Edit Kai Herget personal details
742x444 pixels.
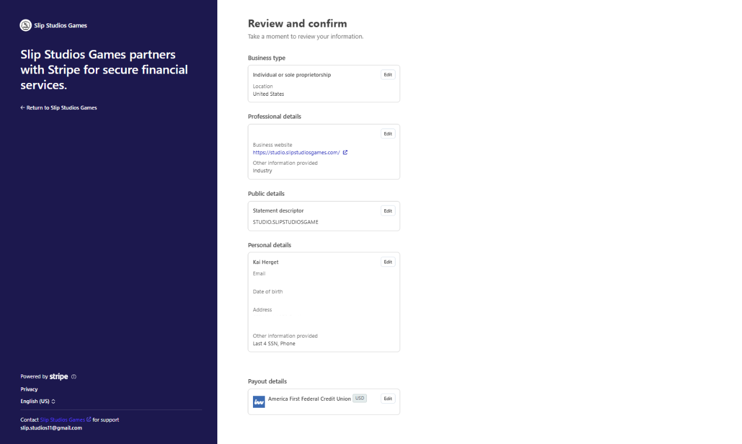click(x=388, y=262)
